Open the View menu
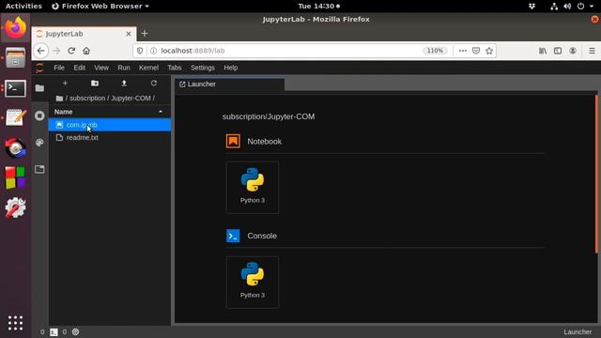 pyautogui.click(x=101, y=68)
